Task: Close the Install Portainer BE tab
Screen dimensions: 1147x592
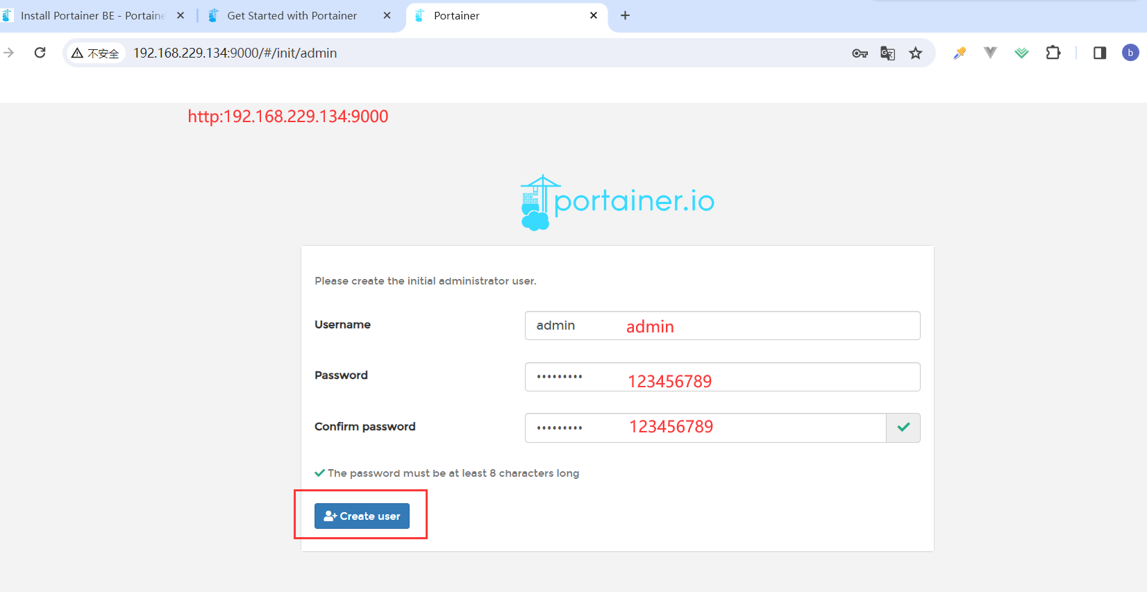Action: [x=181, y=15]
